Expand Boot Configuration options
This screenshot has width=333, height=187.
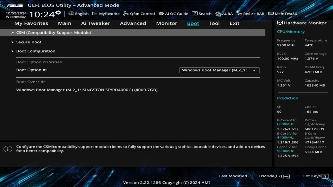(36, 51)
